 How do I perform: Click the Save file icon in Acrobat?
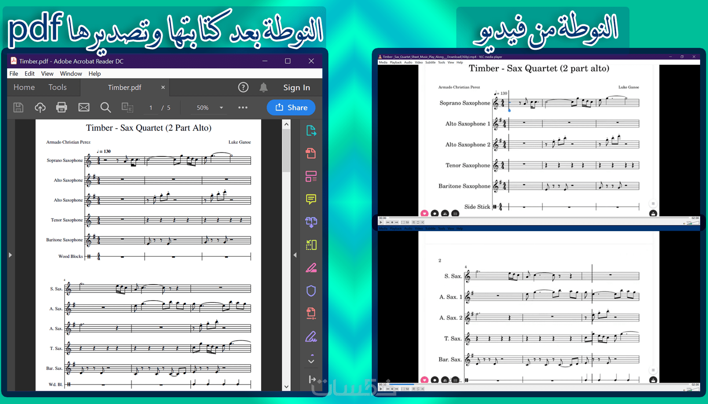tap(18, 107)
